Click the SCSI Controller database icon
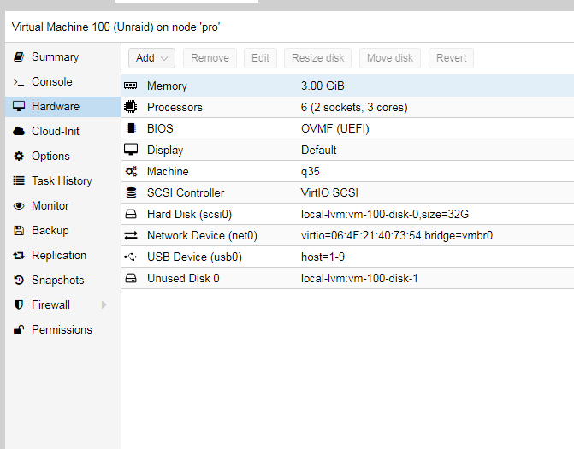This screenshot has height=449, width=574. tap(131, 192)
